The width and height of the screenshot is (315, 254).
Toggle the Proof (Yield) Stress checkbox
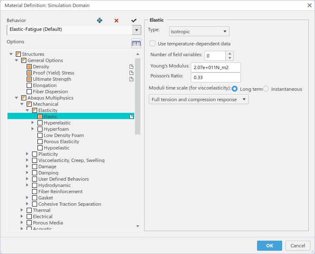[29, 73]
